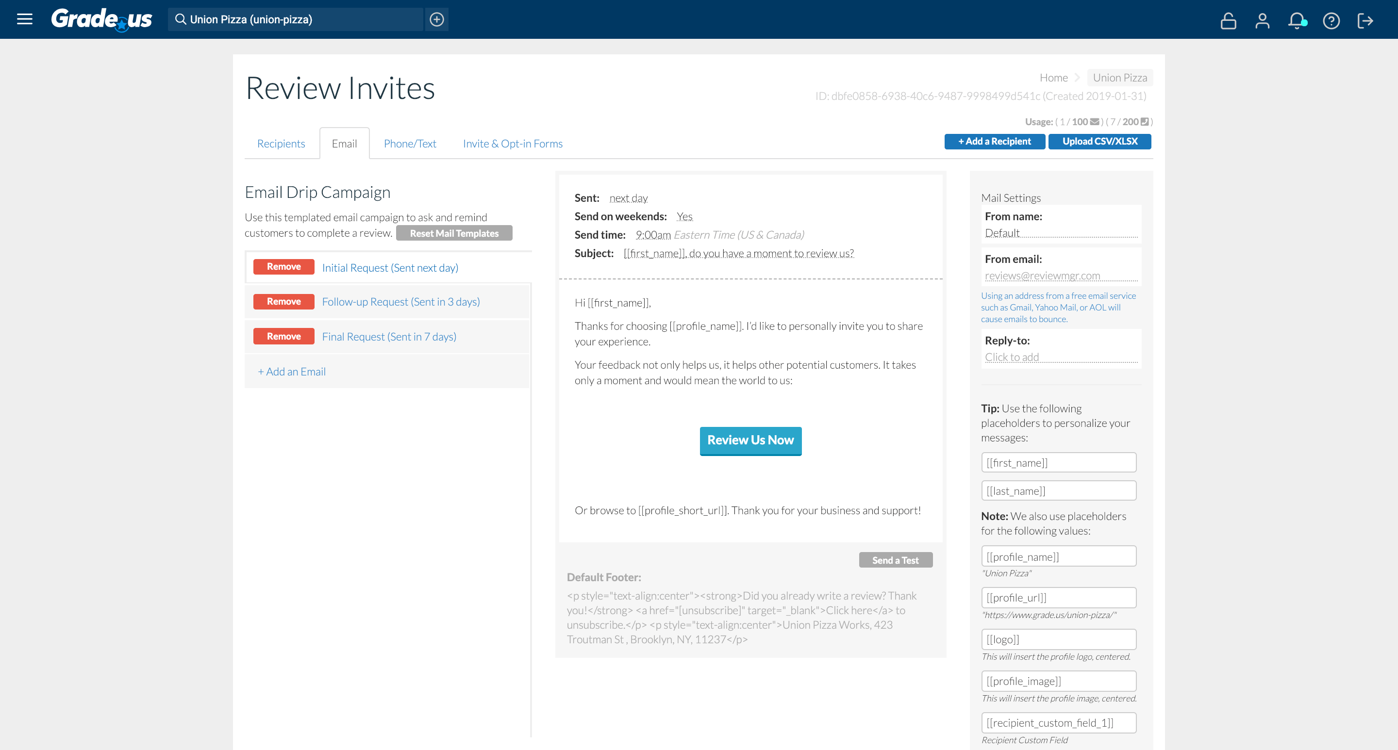
Task: Click Add a Recipient button
Action: tap(994, 141)
